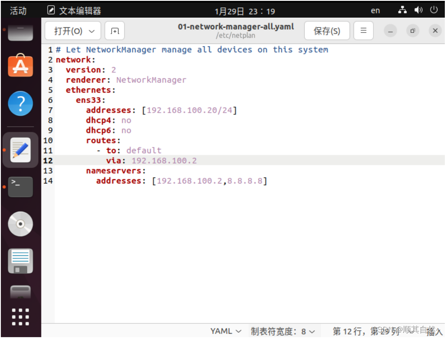Click the volume icon in the top bar

417,10
